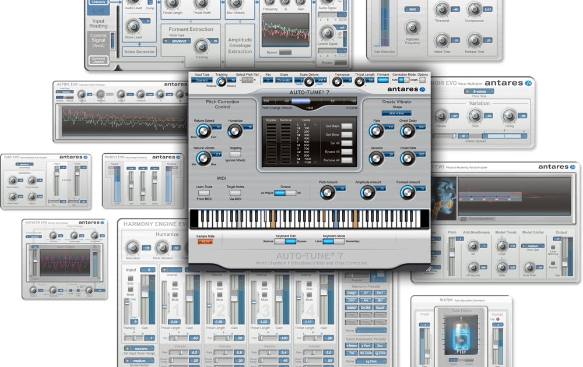Click the Noise Generator block in routing diagram

[x=139, y=52]
